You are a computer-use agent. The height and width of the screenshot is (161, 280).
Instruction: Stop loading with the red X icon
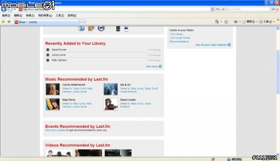point(223,9)
